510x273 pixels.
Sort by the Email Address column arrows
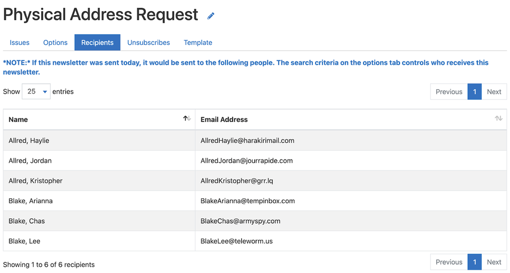[498, 119]
